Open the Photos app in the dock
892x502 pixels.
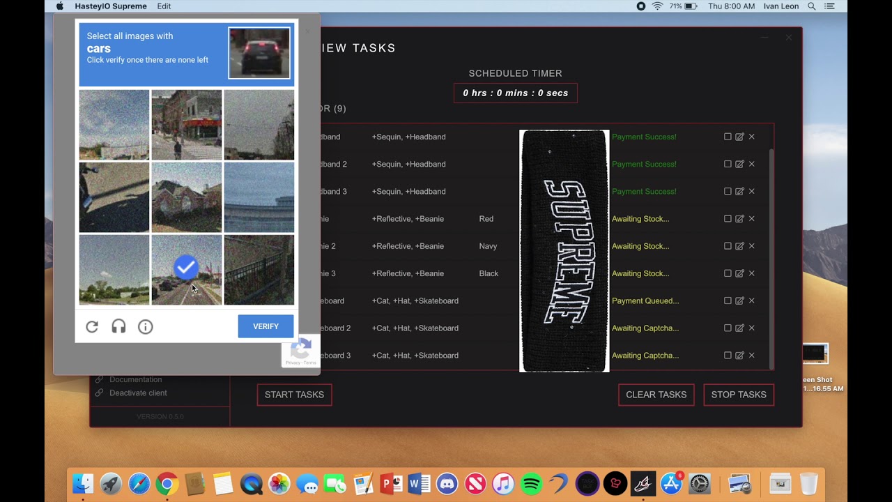click(279, 483)
